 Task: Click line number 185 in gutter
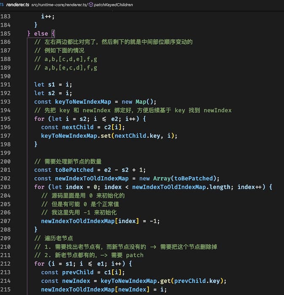[5, 33]
